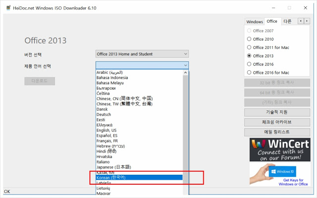
Task: Click the 64 bit 용 링크 복사 button
Action: coord(277,93)
